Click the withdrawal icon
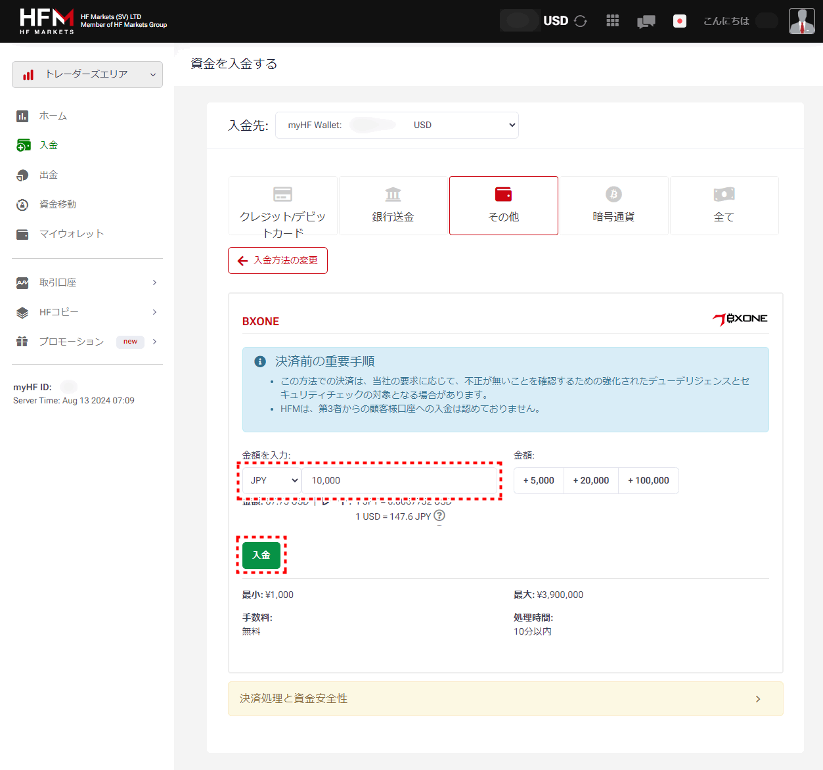 point(22,175)
